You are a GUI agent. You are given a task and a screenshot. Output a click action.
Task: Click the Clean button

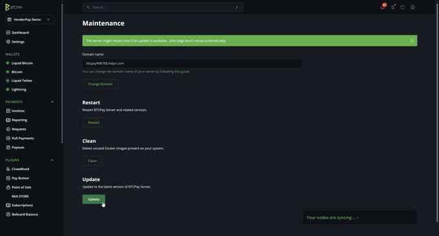pos(92,161)
